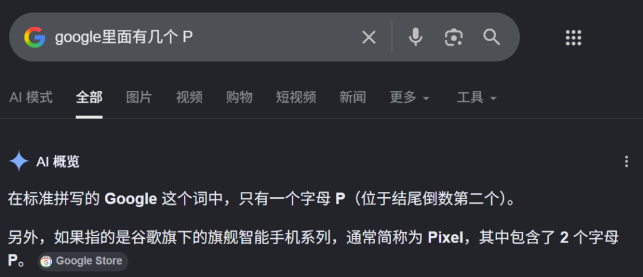The image size is (643, 277).
Task: Go to the 购物 tab
Action: coord(239,98)
